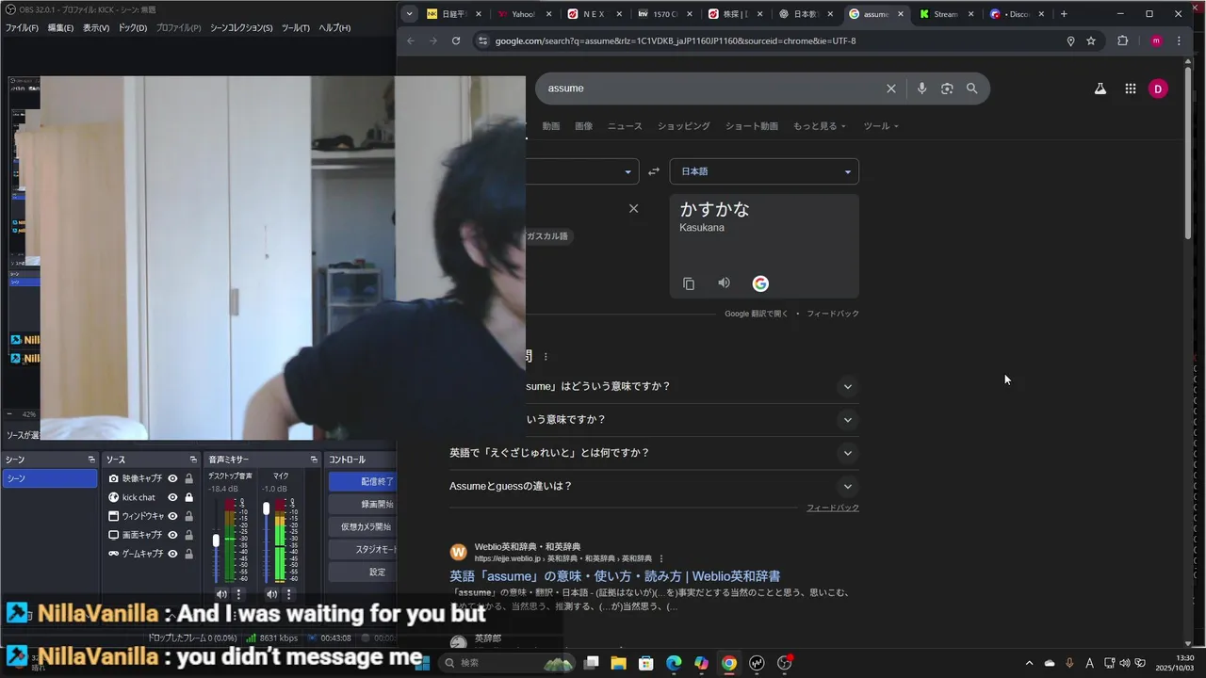Open the OBS ツール menu
This screenshot has width=1206, height=678.
295,28
